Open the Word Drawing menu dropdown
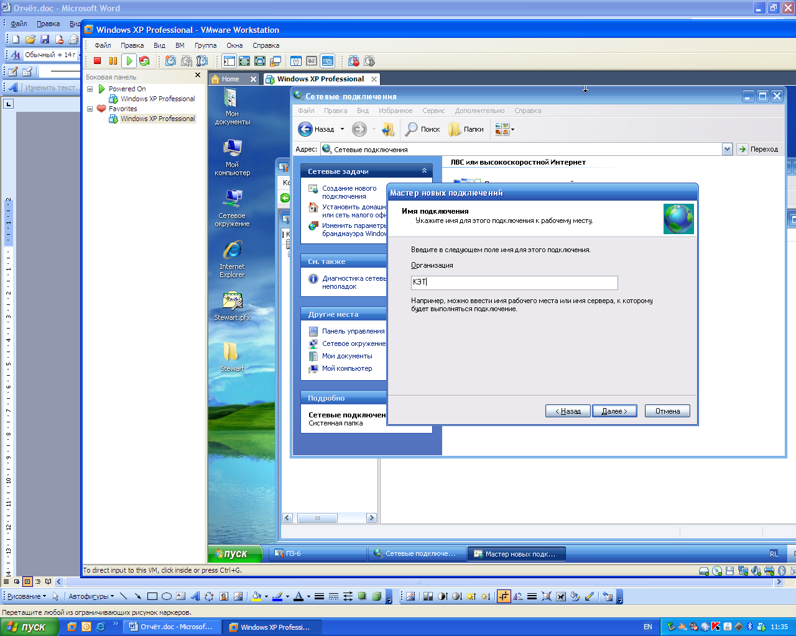 click(x=27, y=596)
